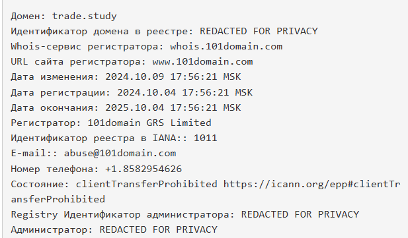
Task: Open the icann.org/epp clientTransferProhibited link
Action: click(311, 185)
